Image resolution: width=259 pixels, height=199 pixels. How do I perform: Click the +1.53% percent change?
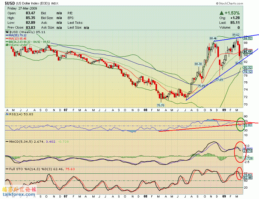pos(232,13)
